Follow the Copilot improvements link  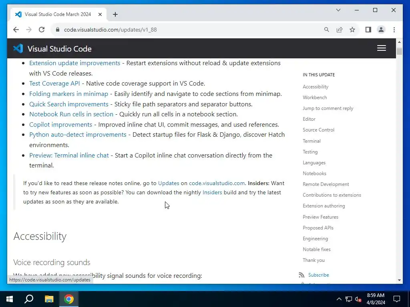[61, 125]
